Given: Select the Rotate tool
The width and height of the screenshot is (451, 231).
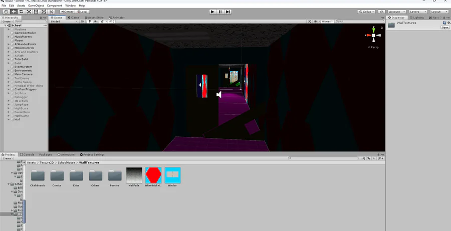Looking at the screenshot, I should [21, 12].
